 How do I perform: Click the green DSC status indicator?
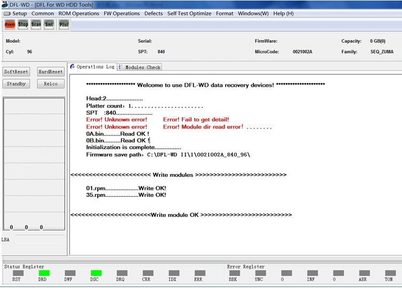(96, 273)
